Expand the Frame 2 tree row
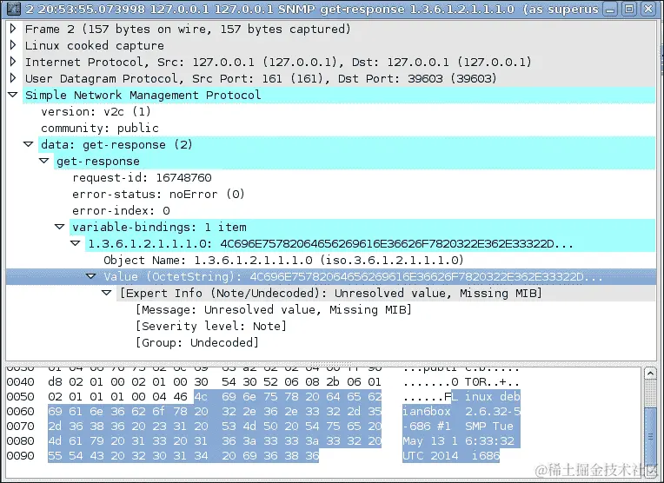The height and width of the screenshot is (483, 664). point(13,29)
